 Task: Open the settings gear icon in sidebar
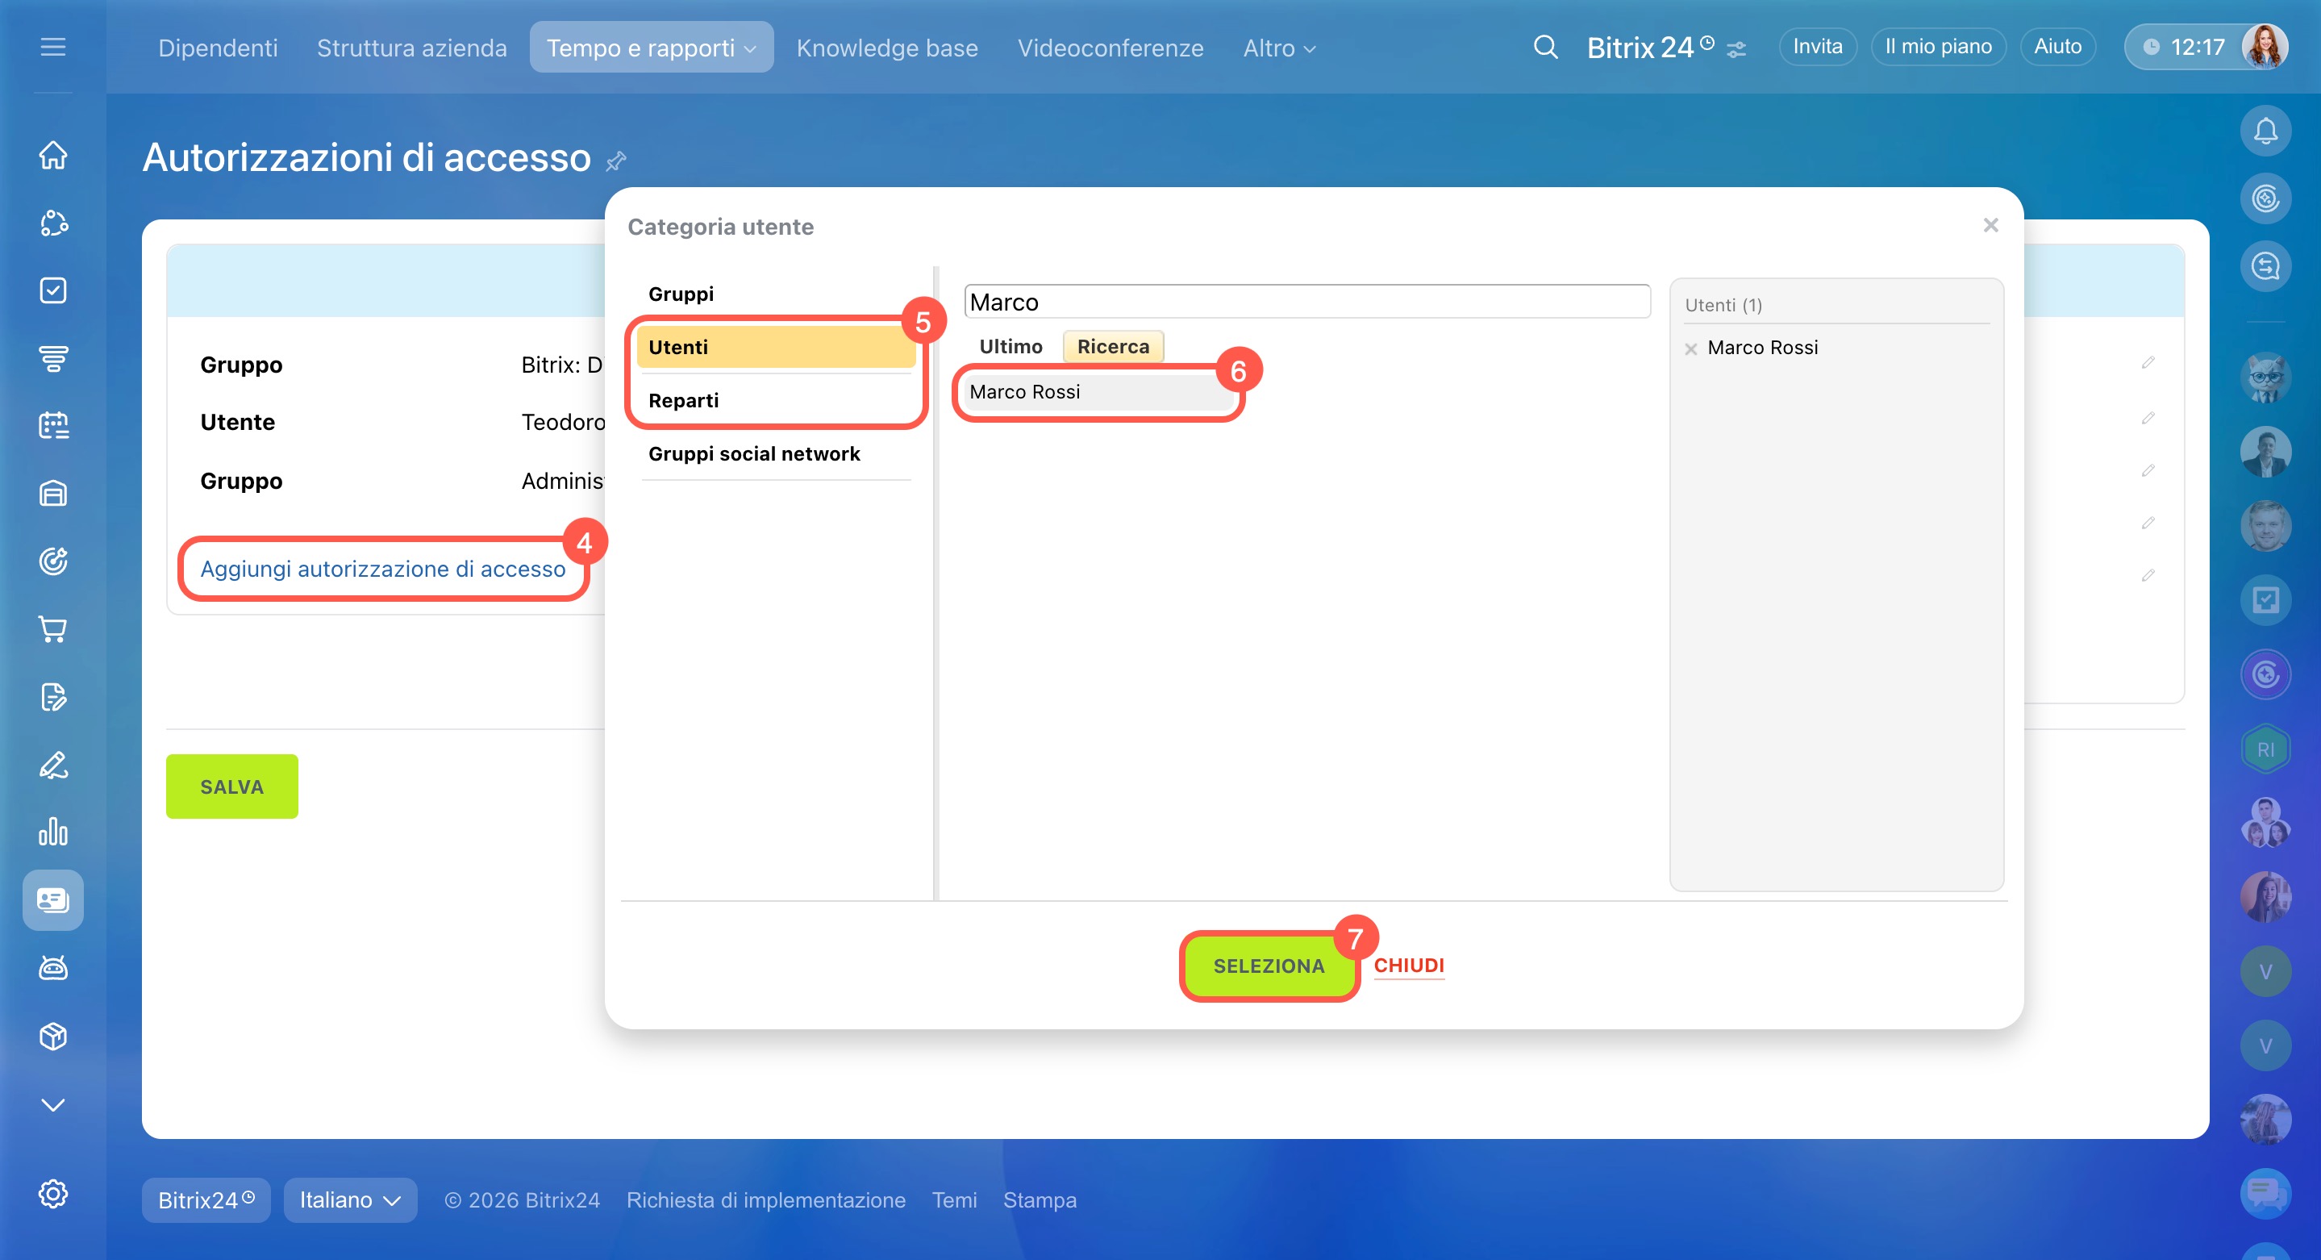pyautogui.click(x=53, y=1193)
